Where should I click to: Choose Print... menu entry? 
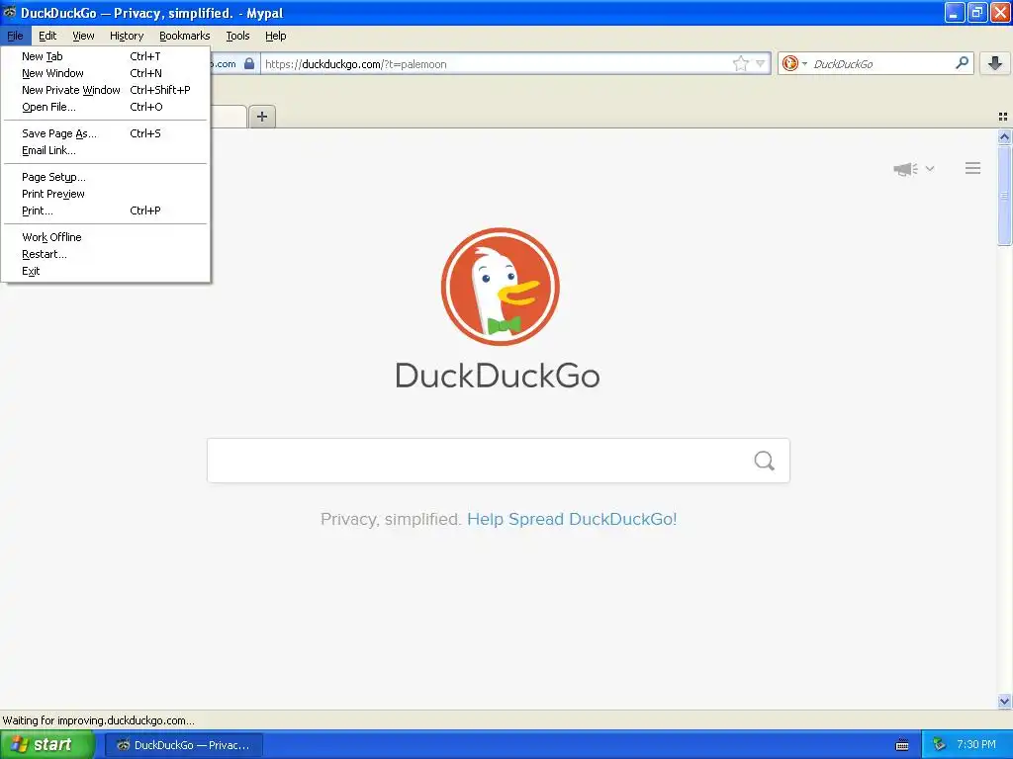coord(105,211)
